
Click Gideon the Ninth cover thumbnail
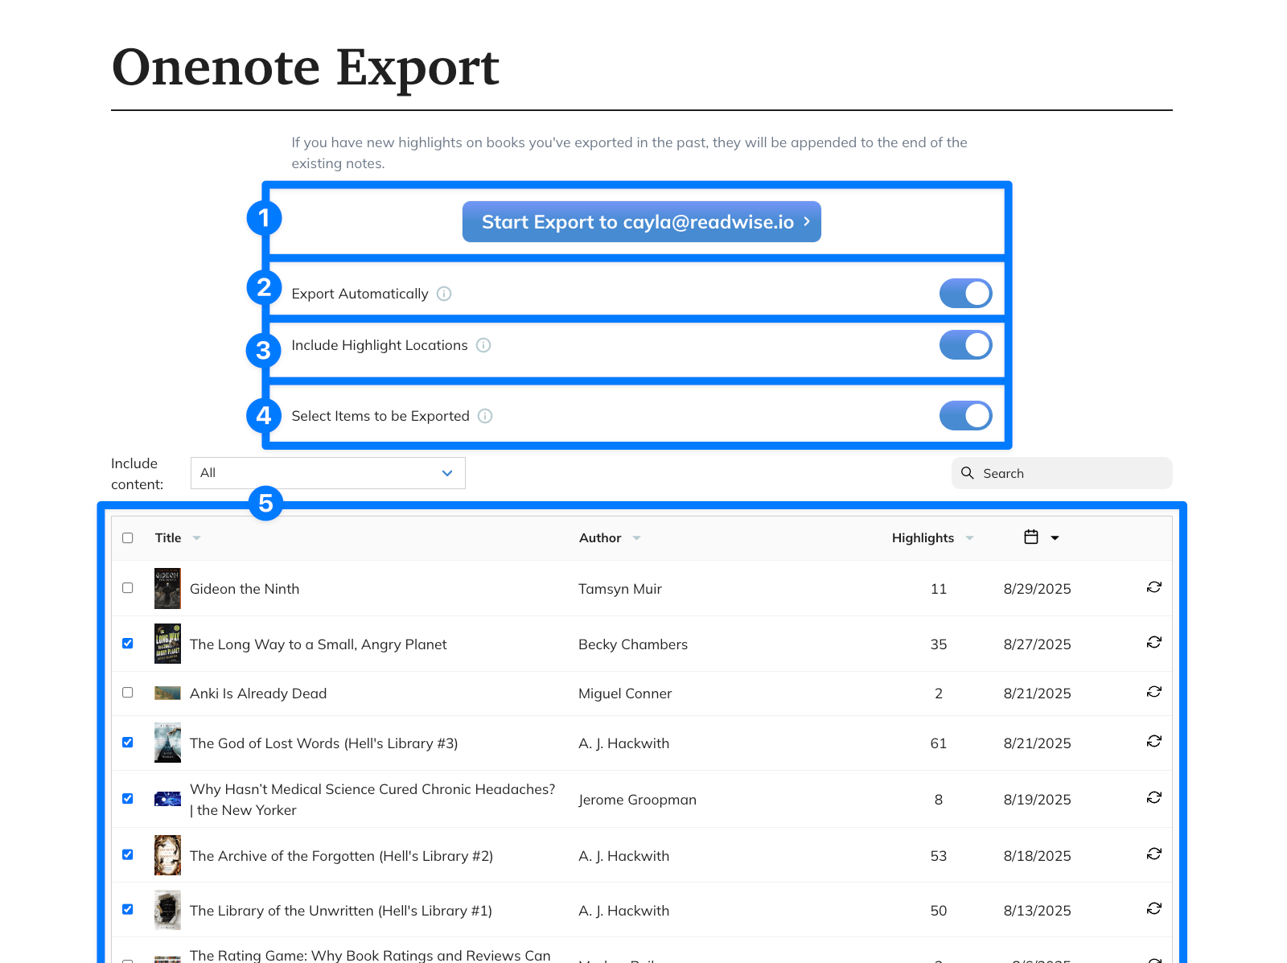click(167, 589)
